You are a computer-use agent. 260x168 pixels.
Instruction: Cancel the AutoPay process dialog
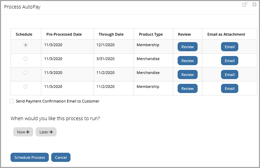(x=61, y=157)
